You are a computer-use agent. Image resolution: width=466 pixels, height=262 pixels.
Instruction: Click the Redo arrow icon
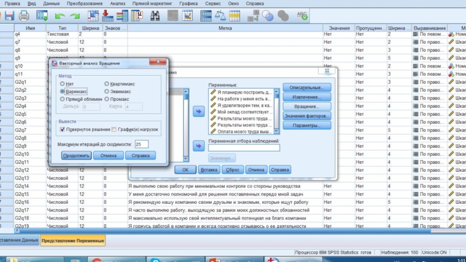(x=75, y=15)
